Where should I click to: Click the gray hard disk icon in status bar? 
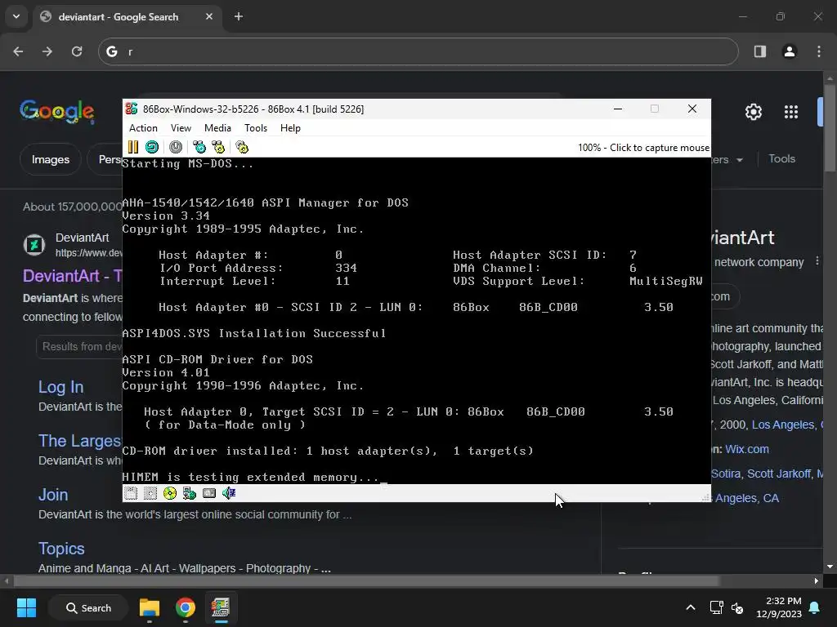(209, 493)
